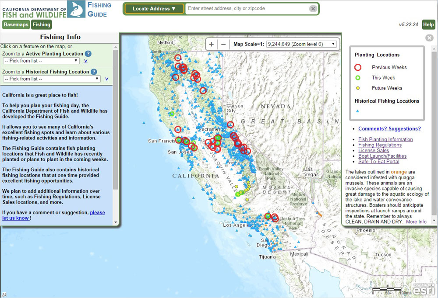Open the Active Planting Location pick list
The image size is (438, 298).
41,61
